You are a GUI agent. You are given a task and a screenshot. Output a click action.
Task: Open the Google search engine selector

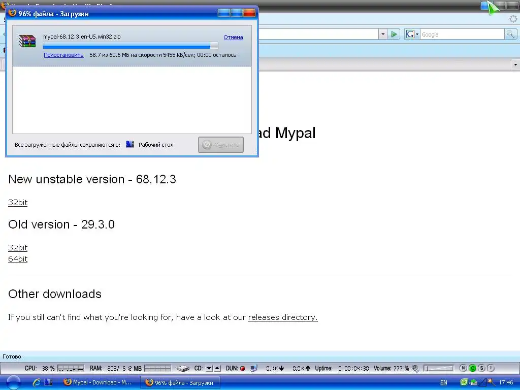412,34
